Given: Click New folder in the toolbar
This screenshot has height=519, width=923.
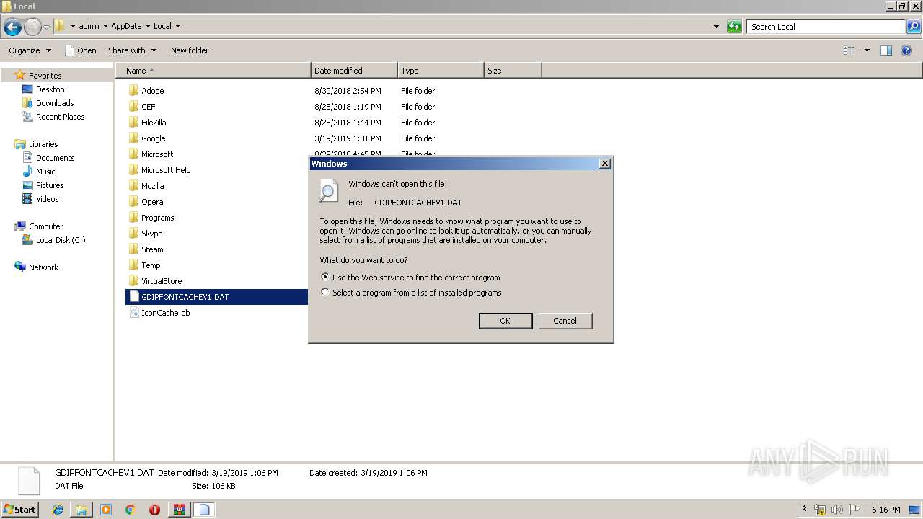Looking at the screenshot, I should pos(190,50).
